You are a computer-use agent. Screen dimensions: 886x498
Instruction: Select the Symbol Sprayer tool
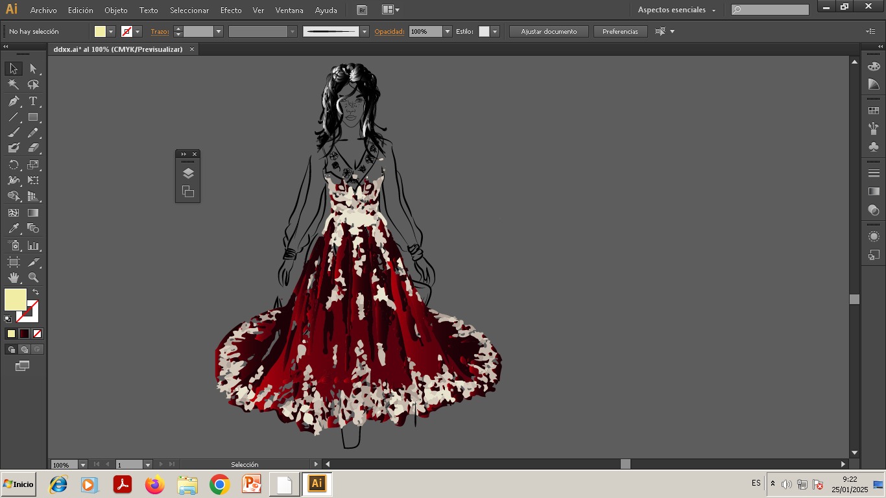click(14, 246)
